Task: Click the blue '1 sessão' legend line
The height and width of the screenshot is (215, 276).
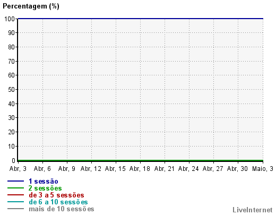Action: tap(15, 181)
